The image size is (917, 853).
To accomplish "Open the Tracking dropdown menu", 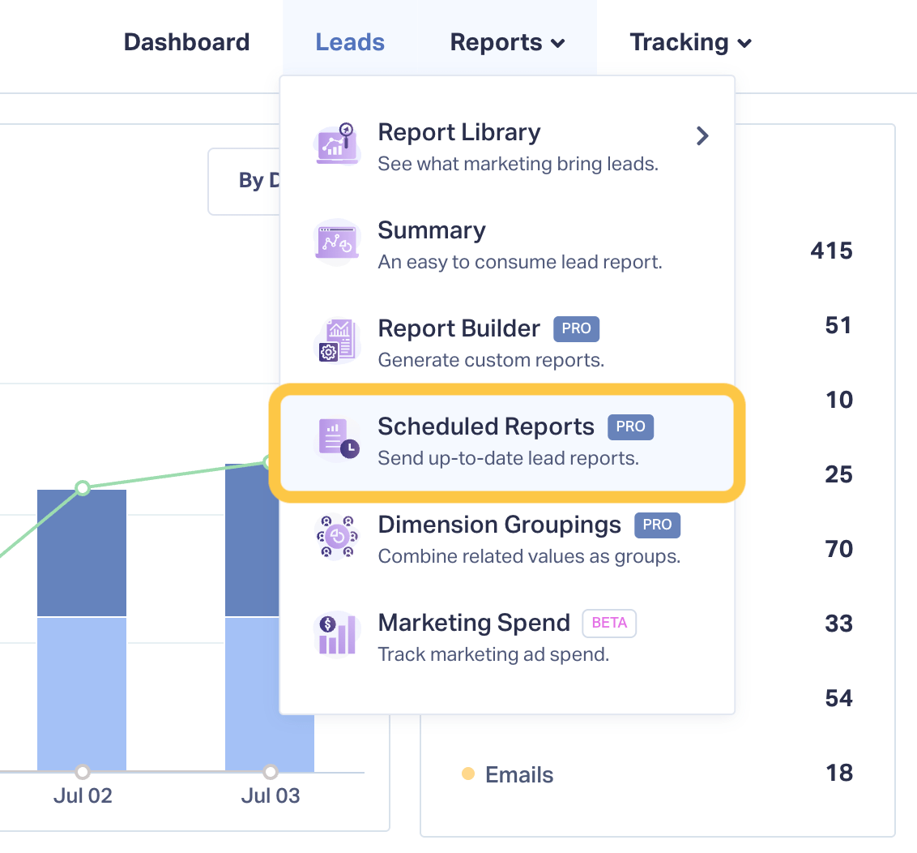I will pos(690,43).
